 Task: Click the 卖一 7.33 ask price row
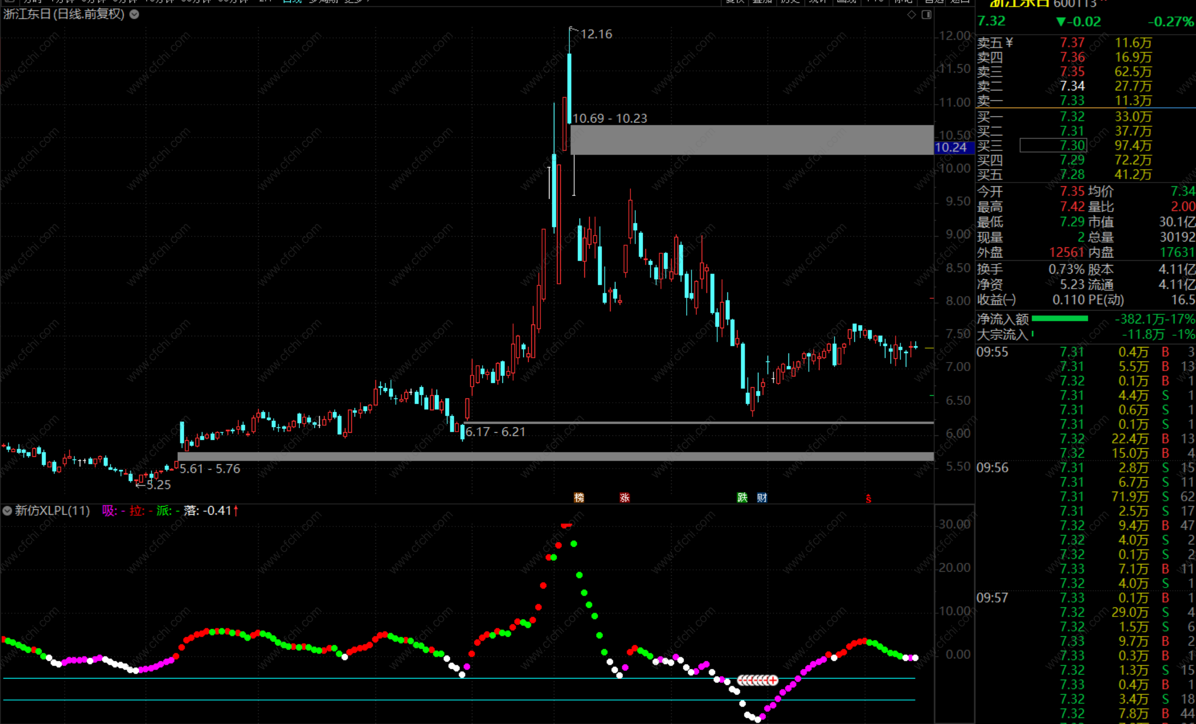(1072, 101)
